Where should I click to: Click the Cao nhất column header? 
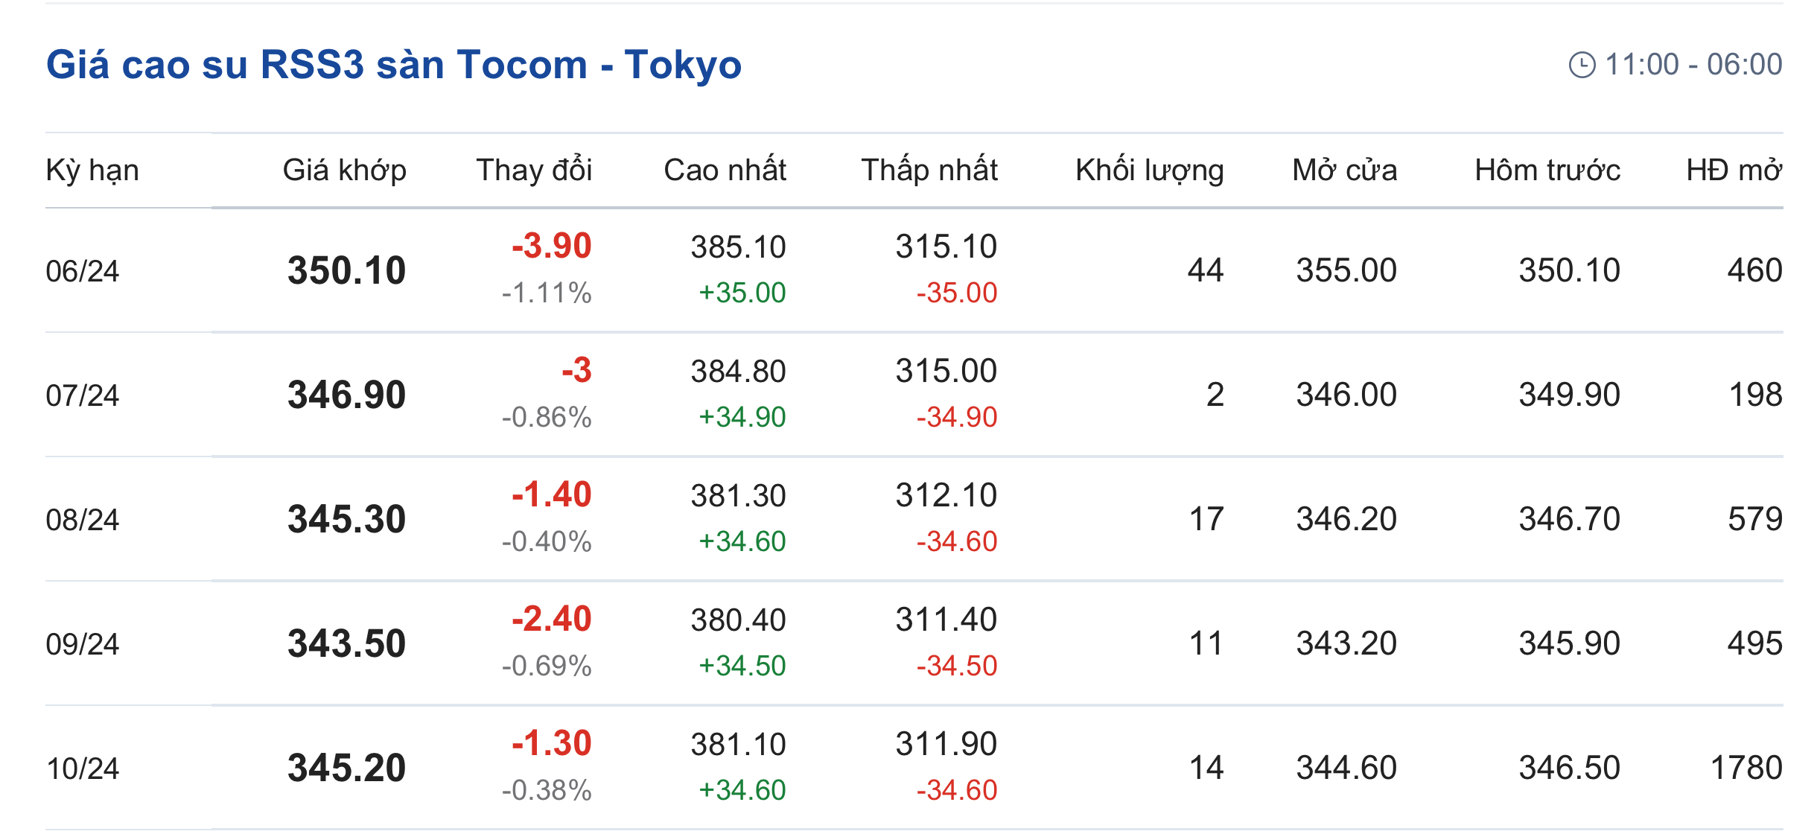(725, 171)
